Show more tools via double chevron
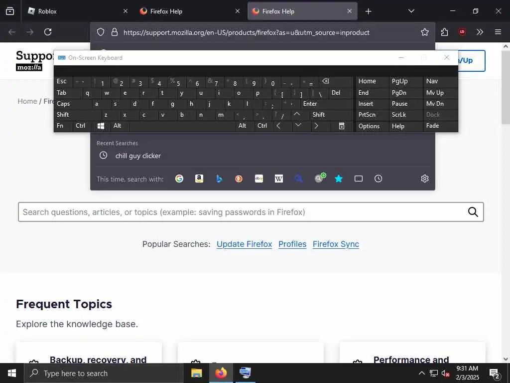 pyautogui.click(x=480, y=32)
